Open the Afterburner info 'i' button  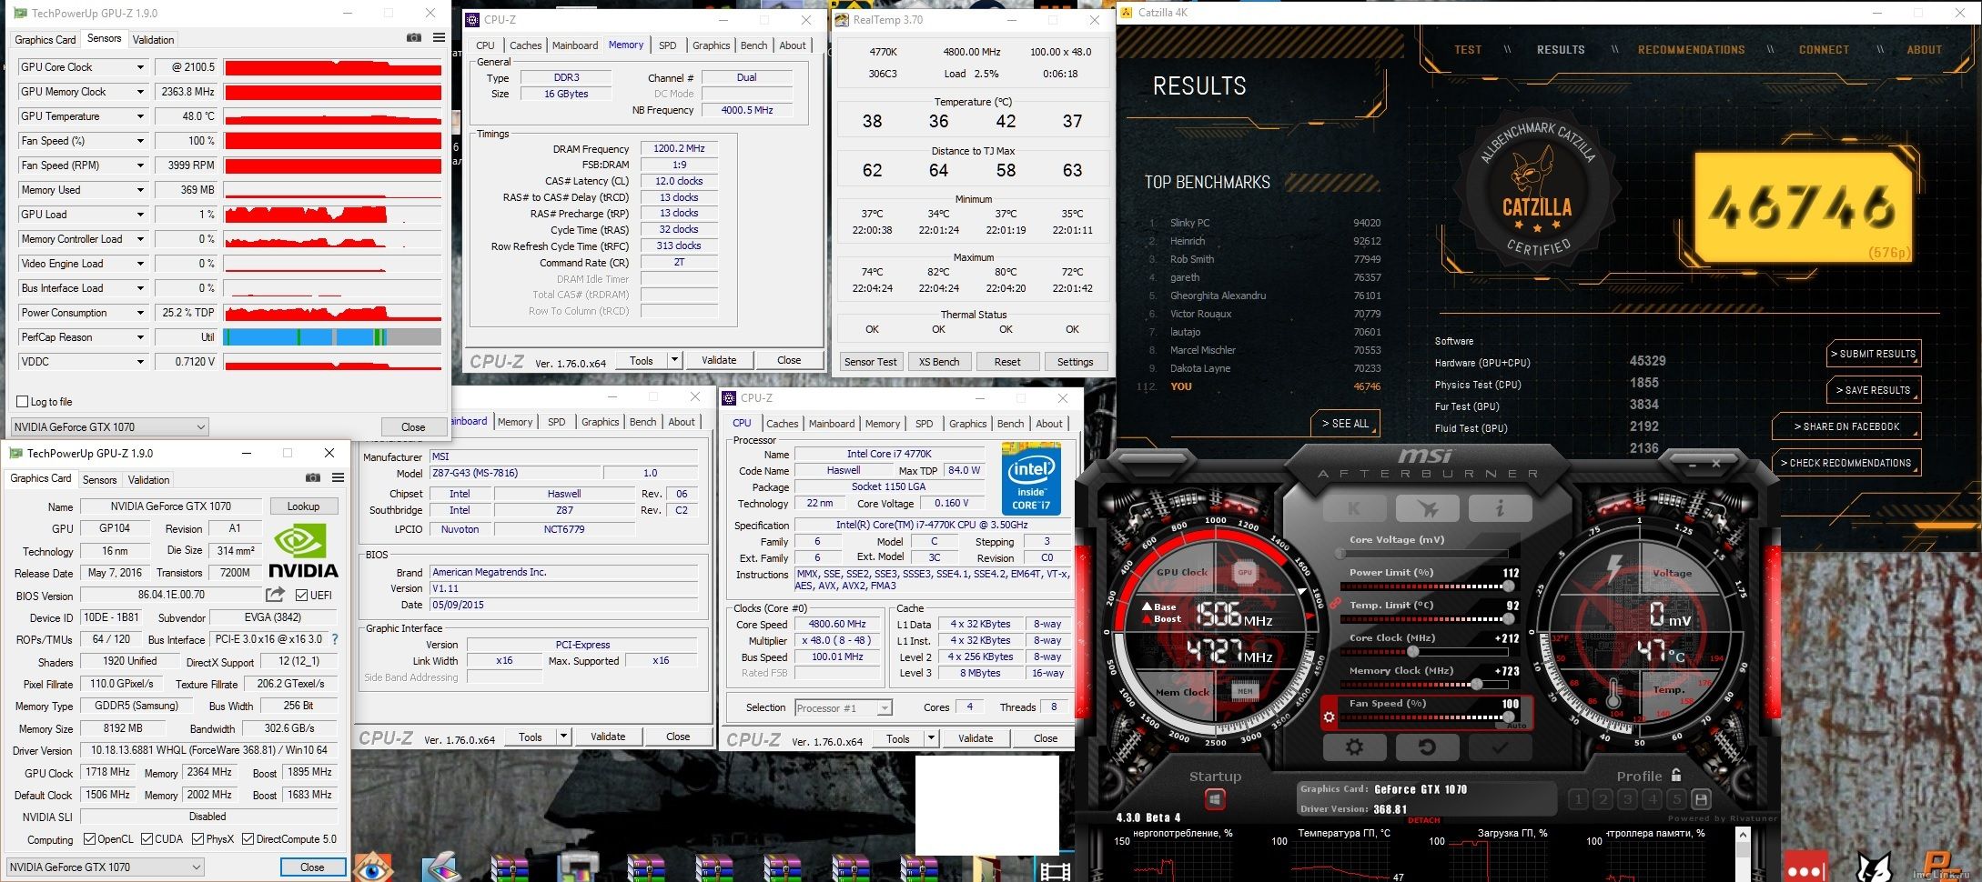pos(1500,508)
